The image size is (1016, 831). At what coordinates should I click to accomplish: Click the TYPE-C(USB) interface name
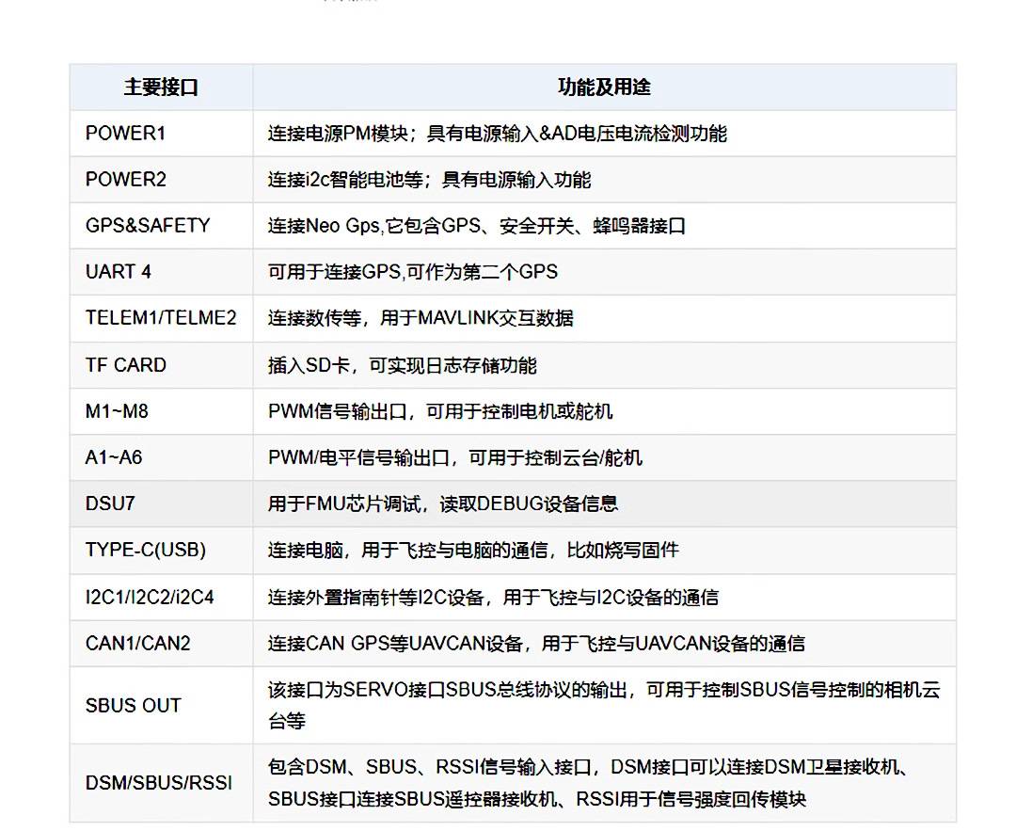pos(146,550)
